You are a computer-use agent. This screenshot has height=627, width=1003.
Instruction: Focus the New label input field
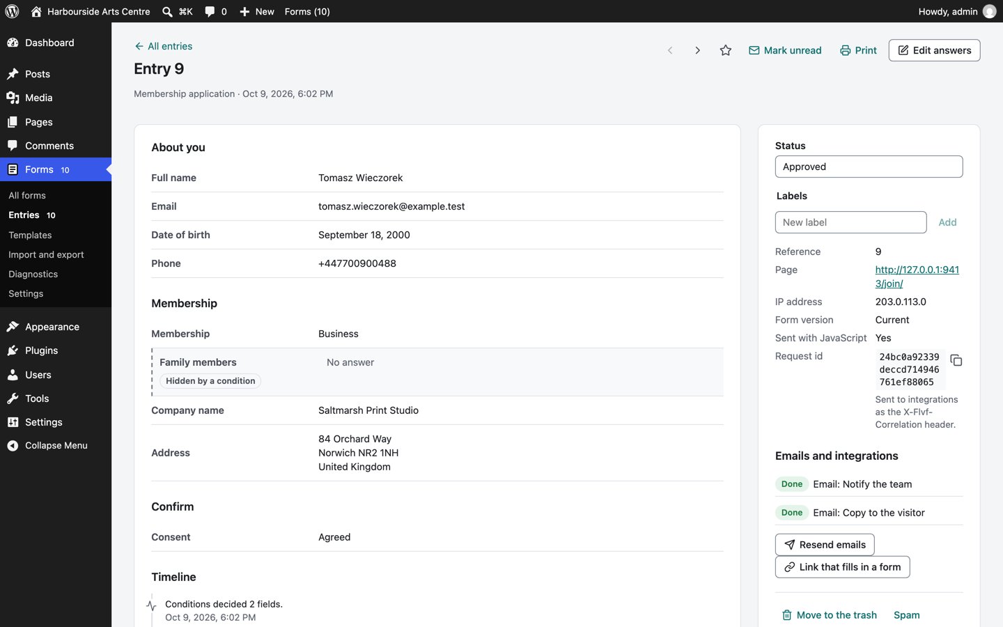(x=850, y=222)
